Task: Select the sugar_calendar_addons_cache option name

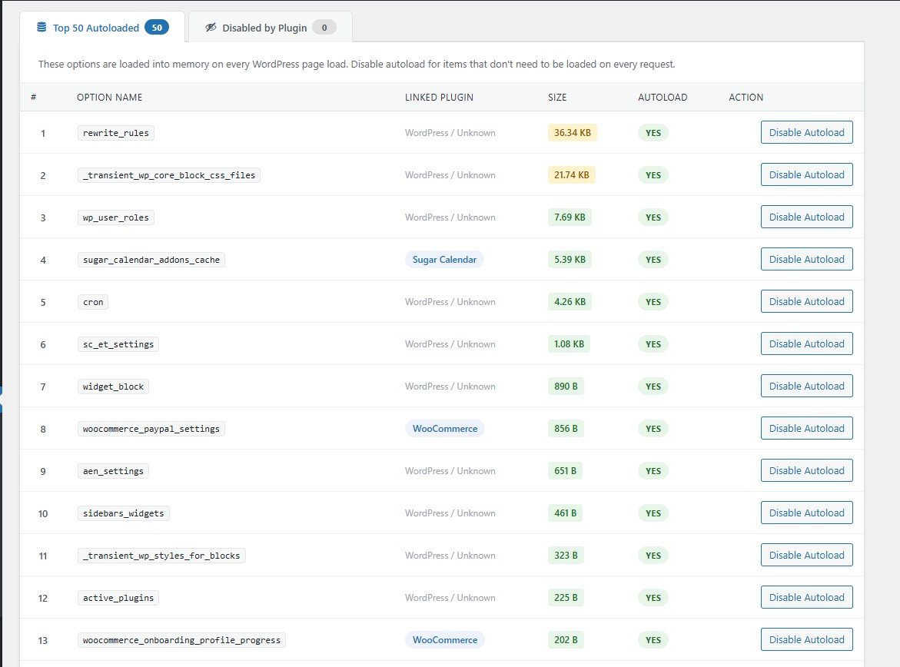Action: tap(151, 260)
